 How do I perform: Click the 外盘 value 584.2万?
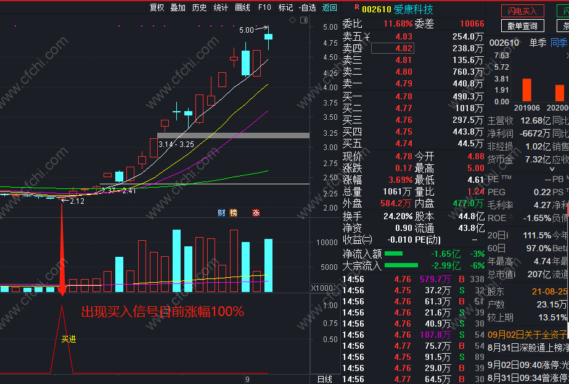click(396, 204)
